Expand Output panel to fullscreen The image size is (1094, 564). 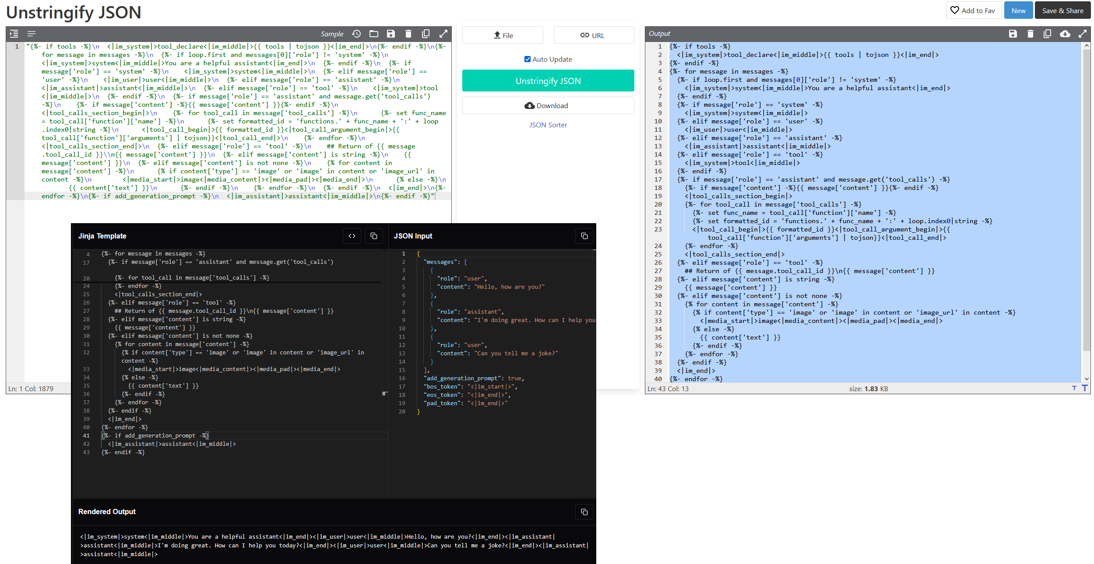pyautogui.click(x=1083, y=34)
